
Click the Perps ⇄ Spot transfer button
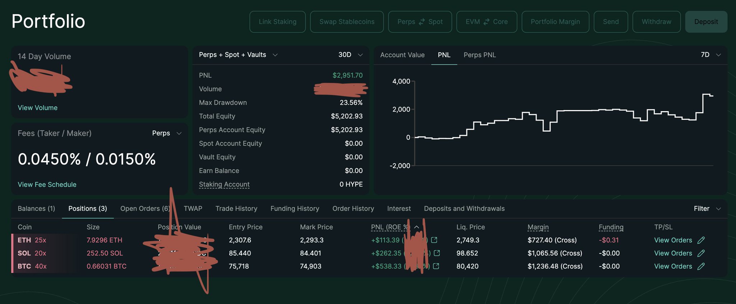click(x=420, y=22)
